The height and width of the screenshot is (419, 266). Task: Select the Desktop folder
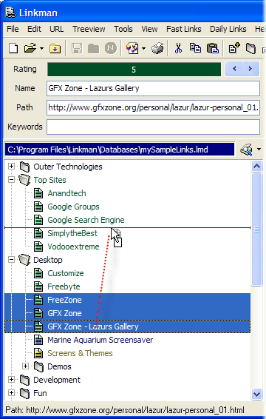pos(48,260)
